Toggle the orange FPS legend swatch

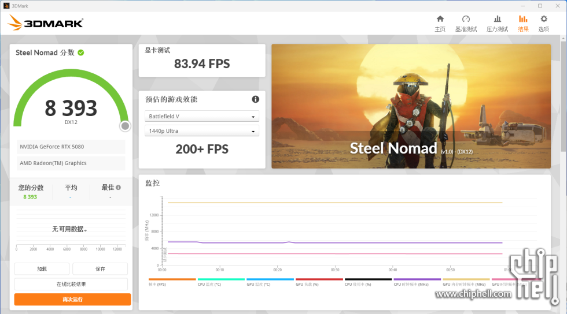pos(172,279)
